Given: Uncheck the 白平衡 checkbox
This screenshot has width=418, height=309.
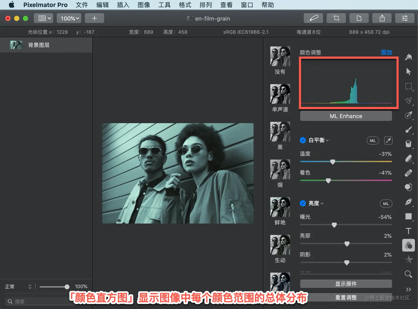Looking at the screenshot, I should [x=303, y=140].
